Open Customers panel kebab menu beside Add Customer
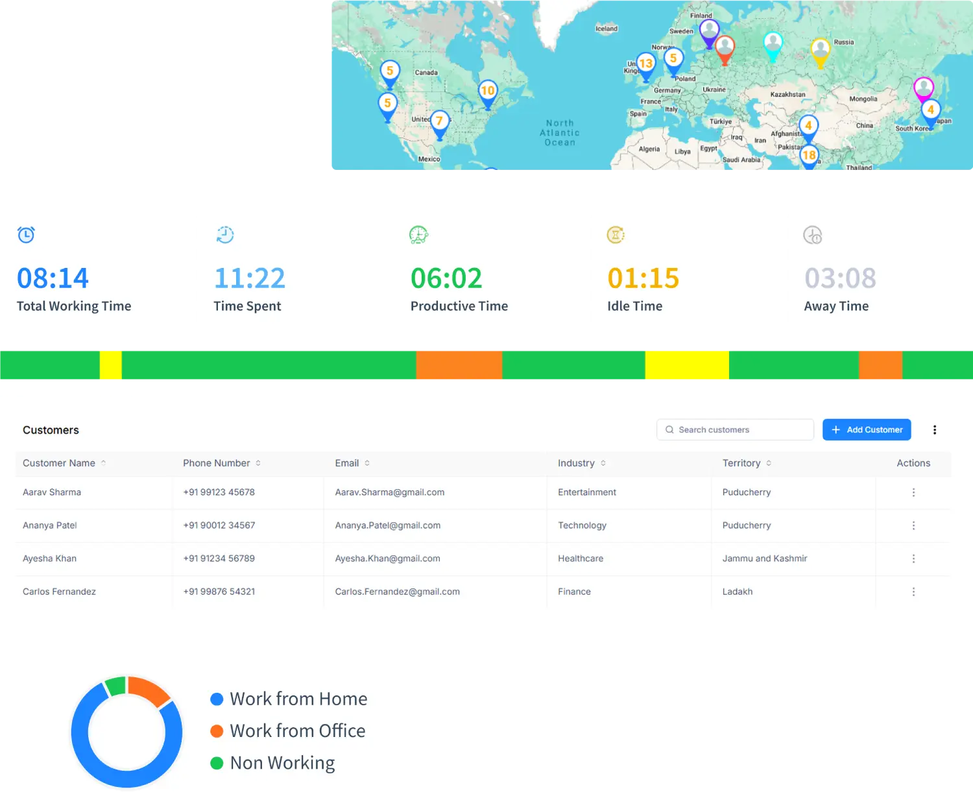 [x=934, y=429]
